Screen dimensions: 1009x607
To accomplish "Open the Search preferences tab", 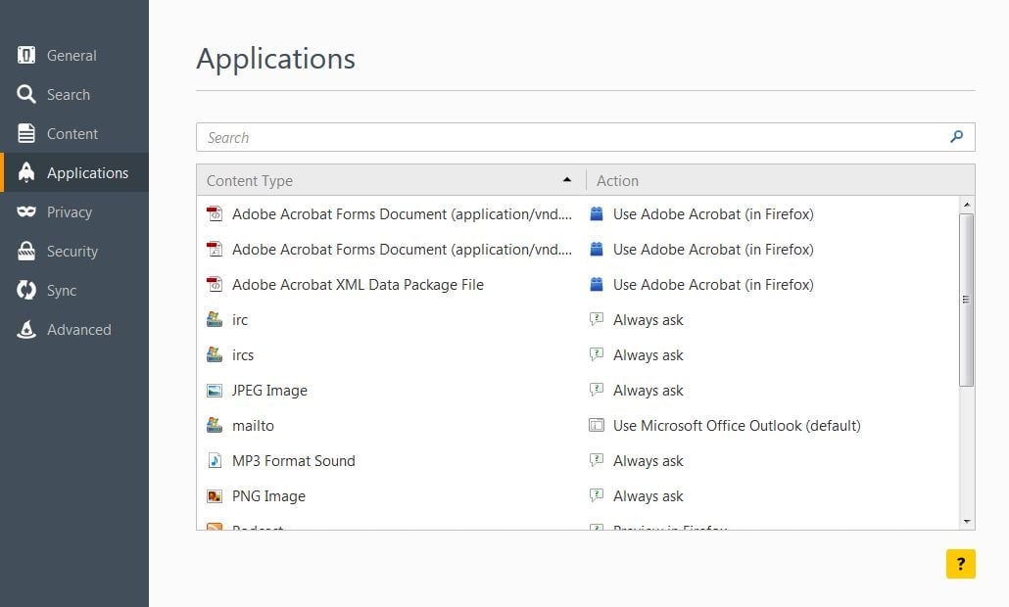I will click(x=74, y=95).
